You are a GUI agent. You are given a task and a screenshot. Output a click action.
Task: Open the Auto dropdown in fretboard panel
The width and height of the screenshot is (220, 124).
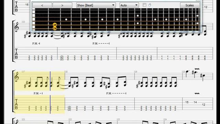(129, 6)
